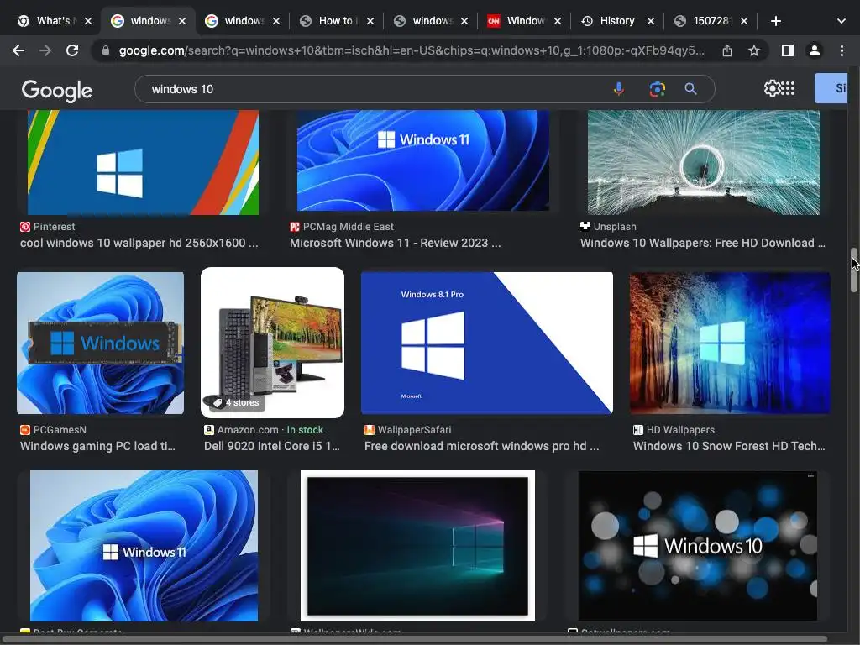Image resolution: width=860 pixels, height=645 pixels.
Task: Click 'Dell 9020 Intel Core i5' title
Action: (272, 447)
